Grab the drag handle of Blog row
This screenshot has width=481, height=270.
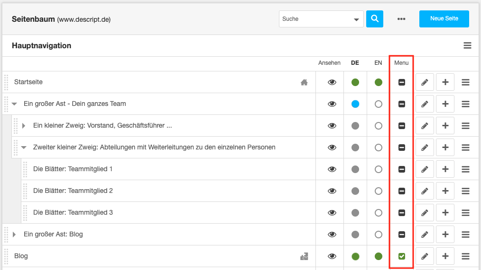pos(6,256)
